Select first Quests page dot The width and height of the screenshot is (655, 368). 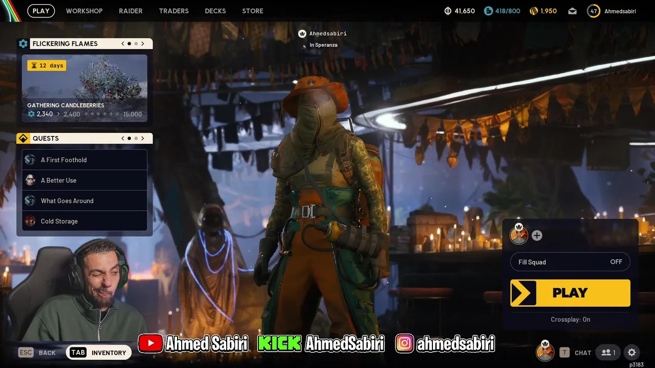(x=129, y=139)
